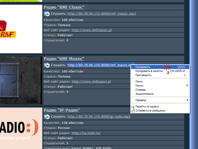Choose Проговорить in context menu

[160, 75]
